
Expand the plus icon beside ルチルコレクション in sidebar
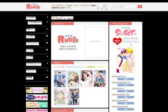pyautogui.click(x=47, y=43)
